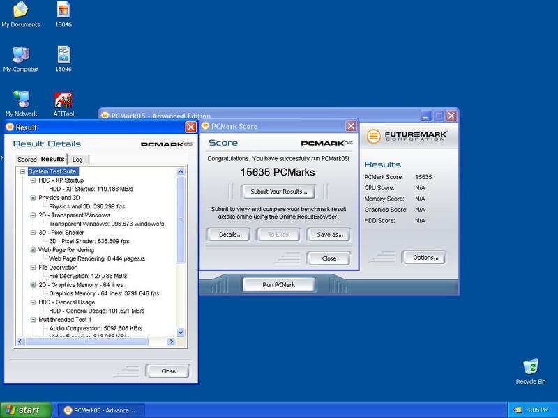The image size is (558, 418).
Task: Collapse the Web Page Rendering node
Action: pyautogui.click(x=33, y=250)
